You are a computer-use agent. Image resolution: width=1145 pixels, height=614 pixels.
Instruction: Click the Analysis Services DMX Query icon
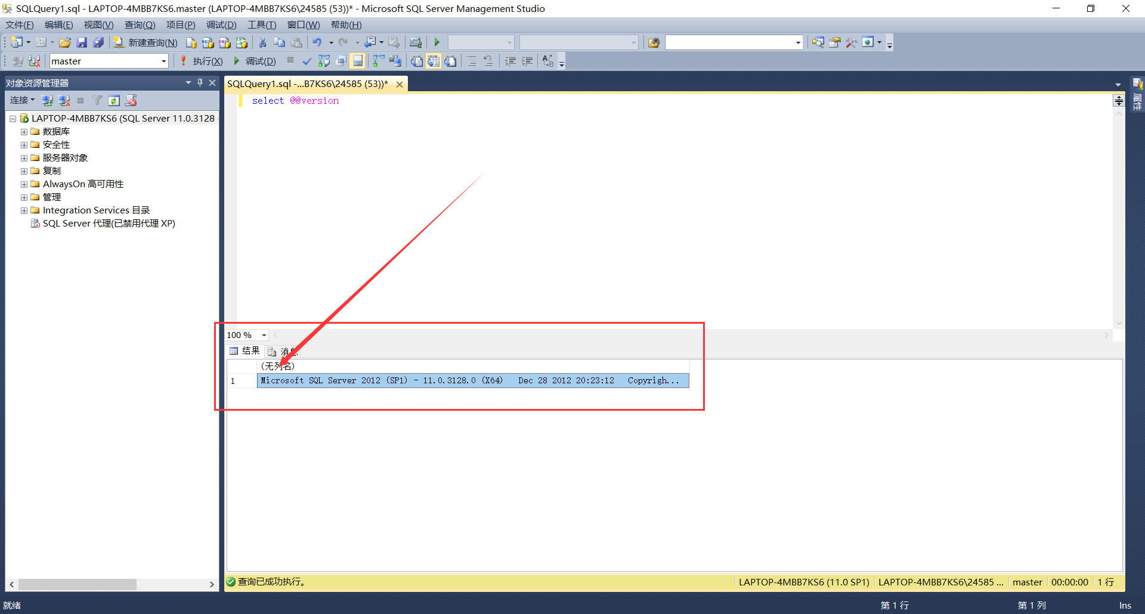point(224,42)
